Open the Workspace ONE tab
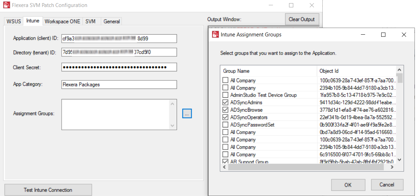418x196 pixels. pyautogui.click(x=62, y=22)
